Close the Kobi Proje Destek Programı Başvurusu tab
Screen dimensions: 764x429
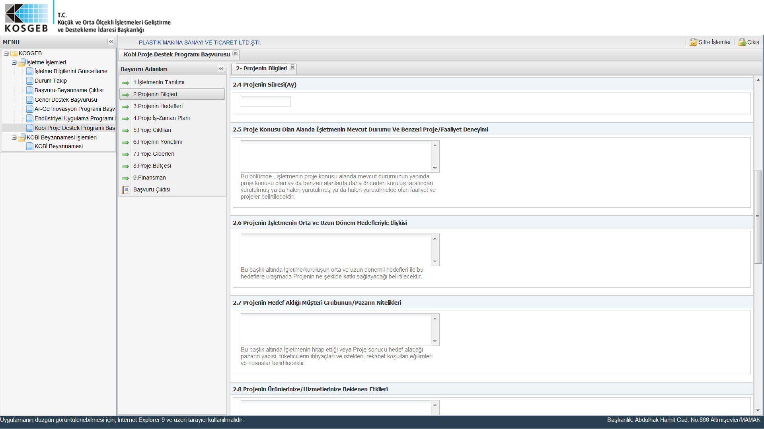(x=235, y=54)
